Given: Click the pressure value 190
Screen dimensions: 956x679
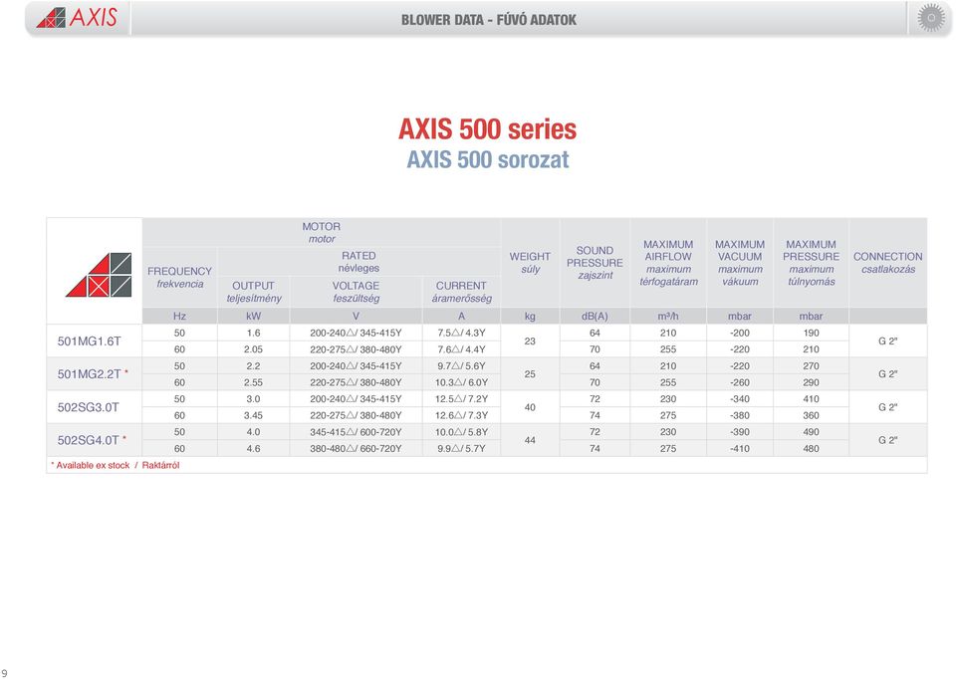Looking at the screenshot, I should coord(811,333).
